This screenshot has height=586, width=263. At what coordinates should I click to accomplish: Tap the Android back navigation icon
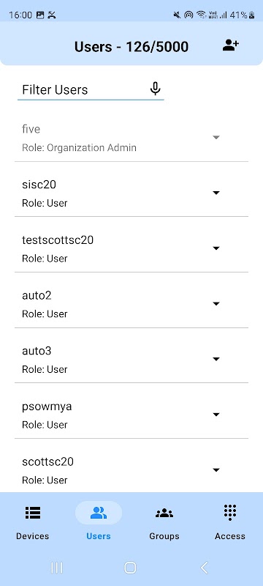[204, 568]
